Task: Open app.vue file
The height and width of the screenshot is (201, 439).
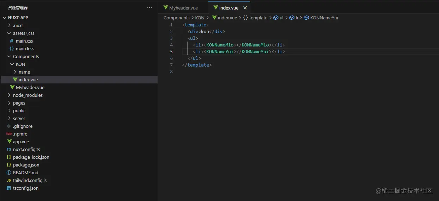Action: point(21,142)
